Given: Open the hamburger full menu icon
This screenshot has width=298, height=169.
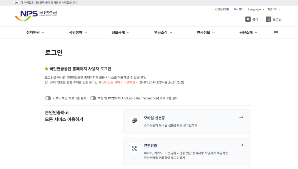Looking at the screenshot, I should [x=276, y=33].
